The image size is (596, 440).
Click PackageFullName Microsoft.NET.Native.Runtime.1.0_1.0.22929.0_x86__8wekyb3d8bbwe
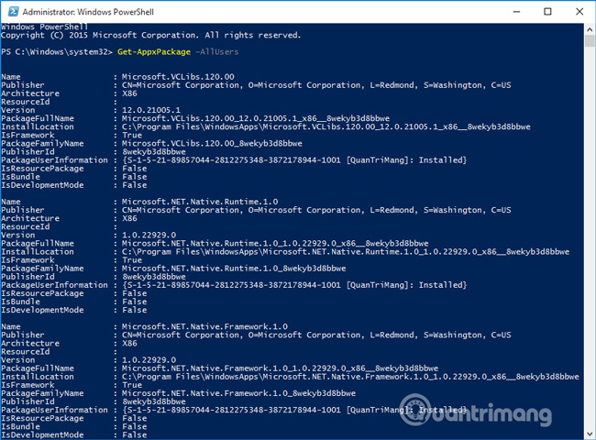click(275, 244)
